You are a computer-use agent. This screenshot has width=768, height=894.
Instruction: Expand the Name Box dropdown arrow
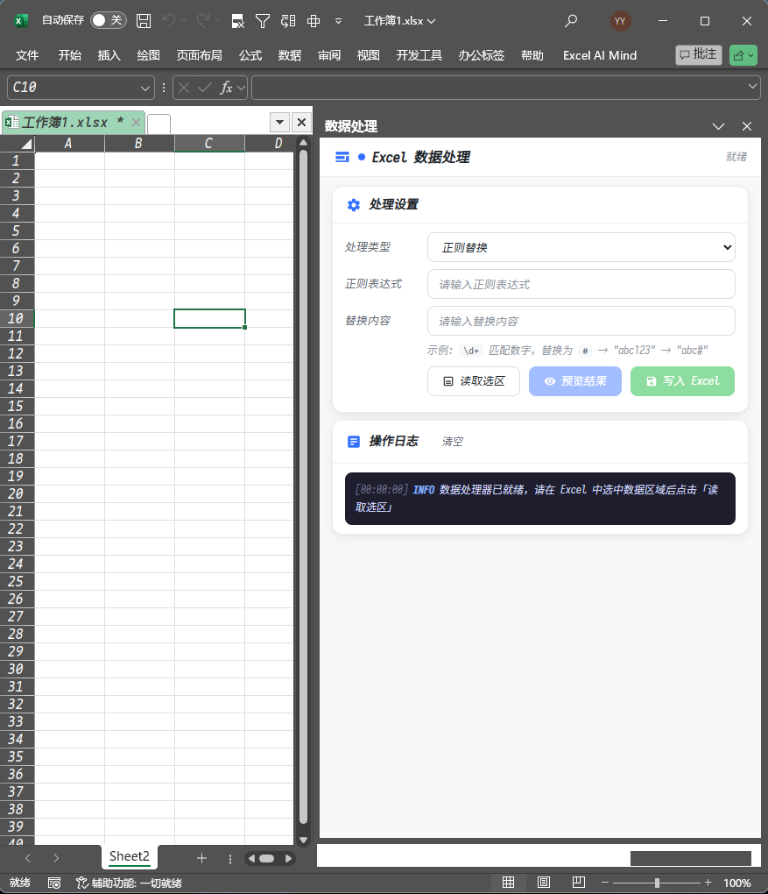tap(144, 88)
